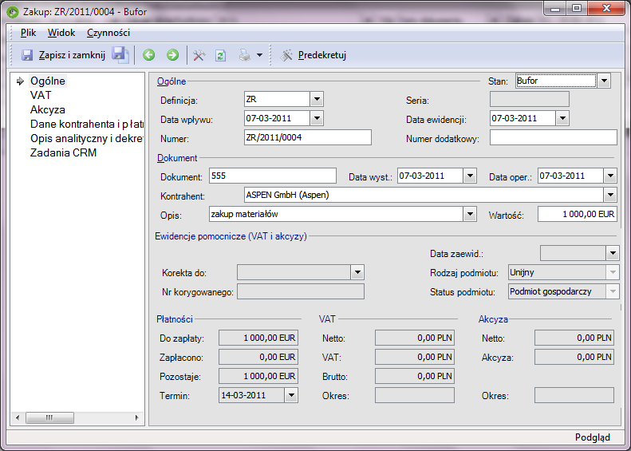Click the Zapłacono value 0,00 EUR
The image size is (631, 451).
258,357
